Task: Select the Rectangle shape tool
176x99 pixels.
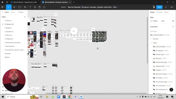Action: click(x=20, y=7)
